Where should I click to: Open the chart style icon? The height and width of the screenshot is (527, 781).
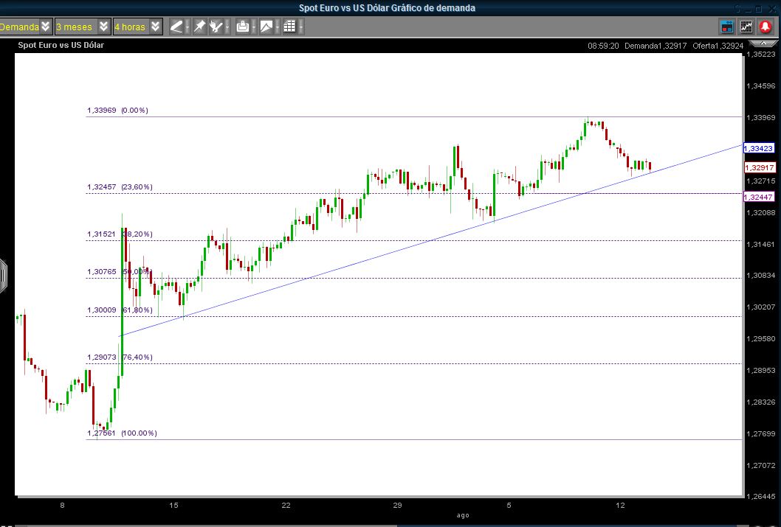point(266,27)
